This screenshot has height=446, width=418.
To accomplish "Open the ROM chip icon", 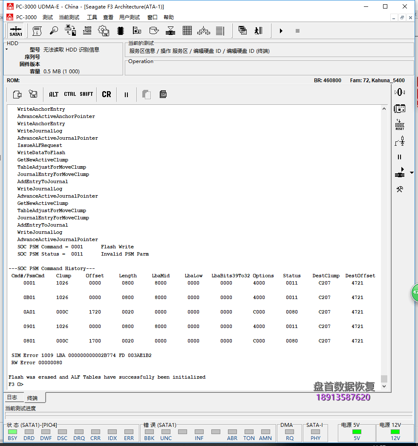I will 120,31.
